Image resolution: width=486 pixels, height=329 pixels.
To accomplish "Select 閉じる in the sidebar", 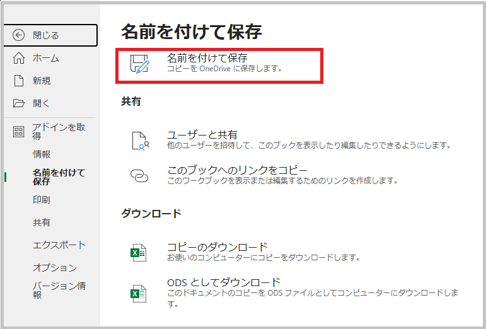I will [51, 35].
